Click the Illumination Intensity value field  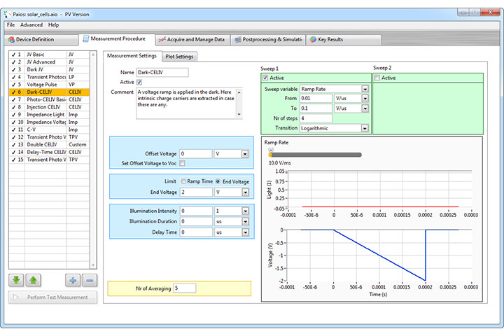tap(196, 211)
